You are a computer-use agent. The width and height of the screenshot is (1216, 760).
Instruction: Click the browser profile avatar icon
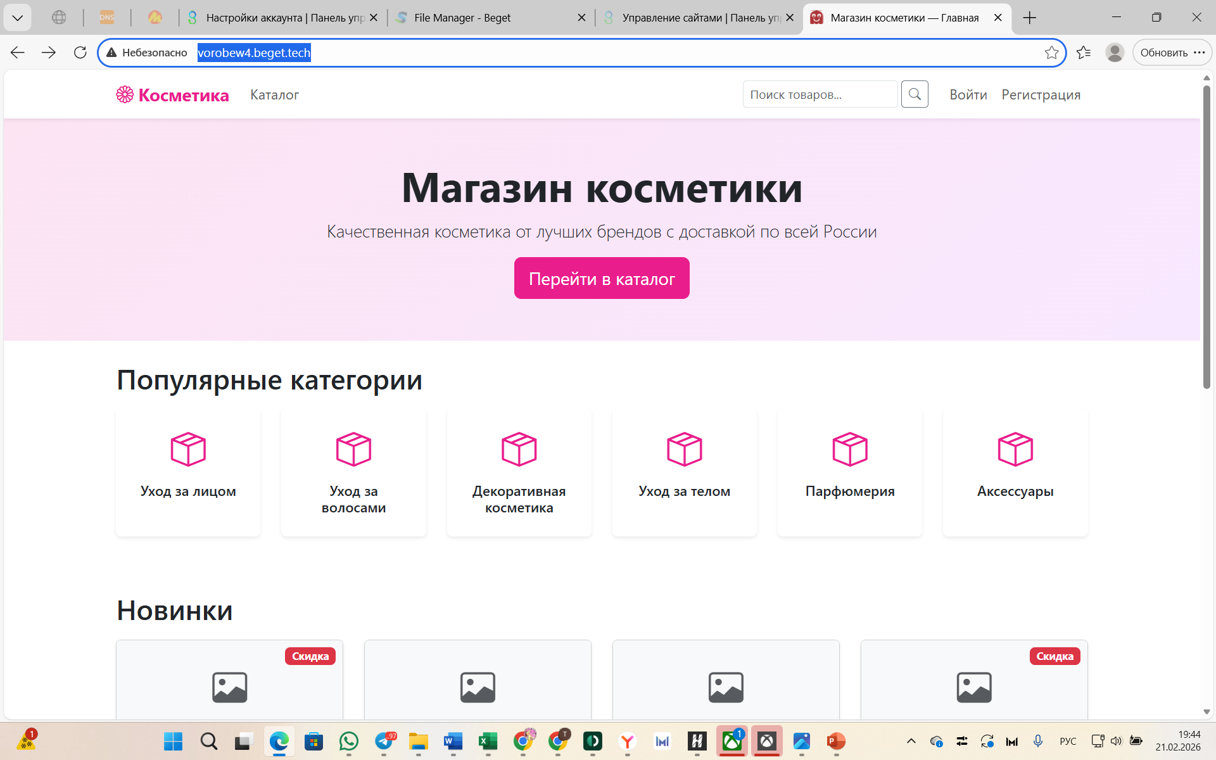click(1115, 53)
